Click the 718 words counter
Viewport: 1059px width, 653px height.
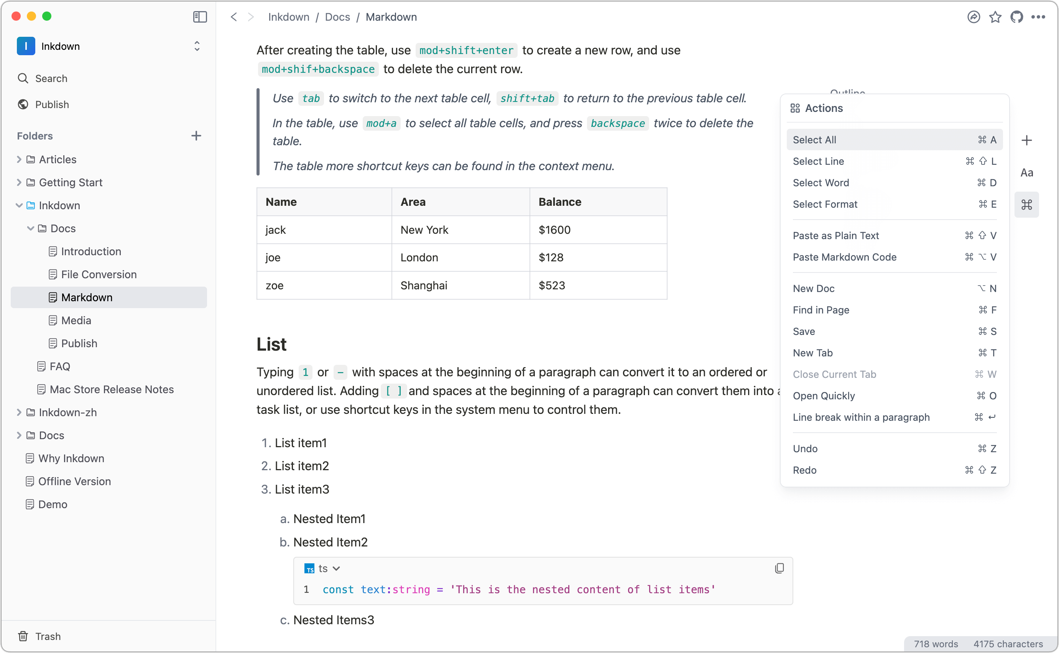pyautogui.click(x=936, y=643)
